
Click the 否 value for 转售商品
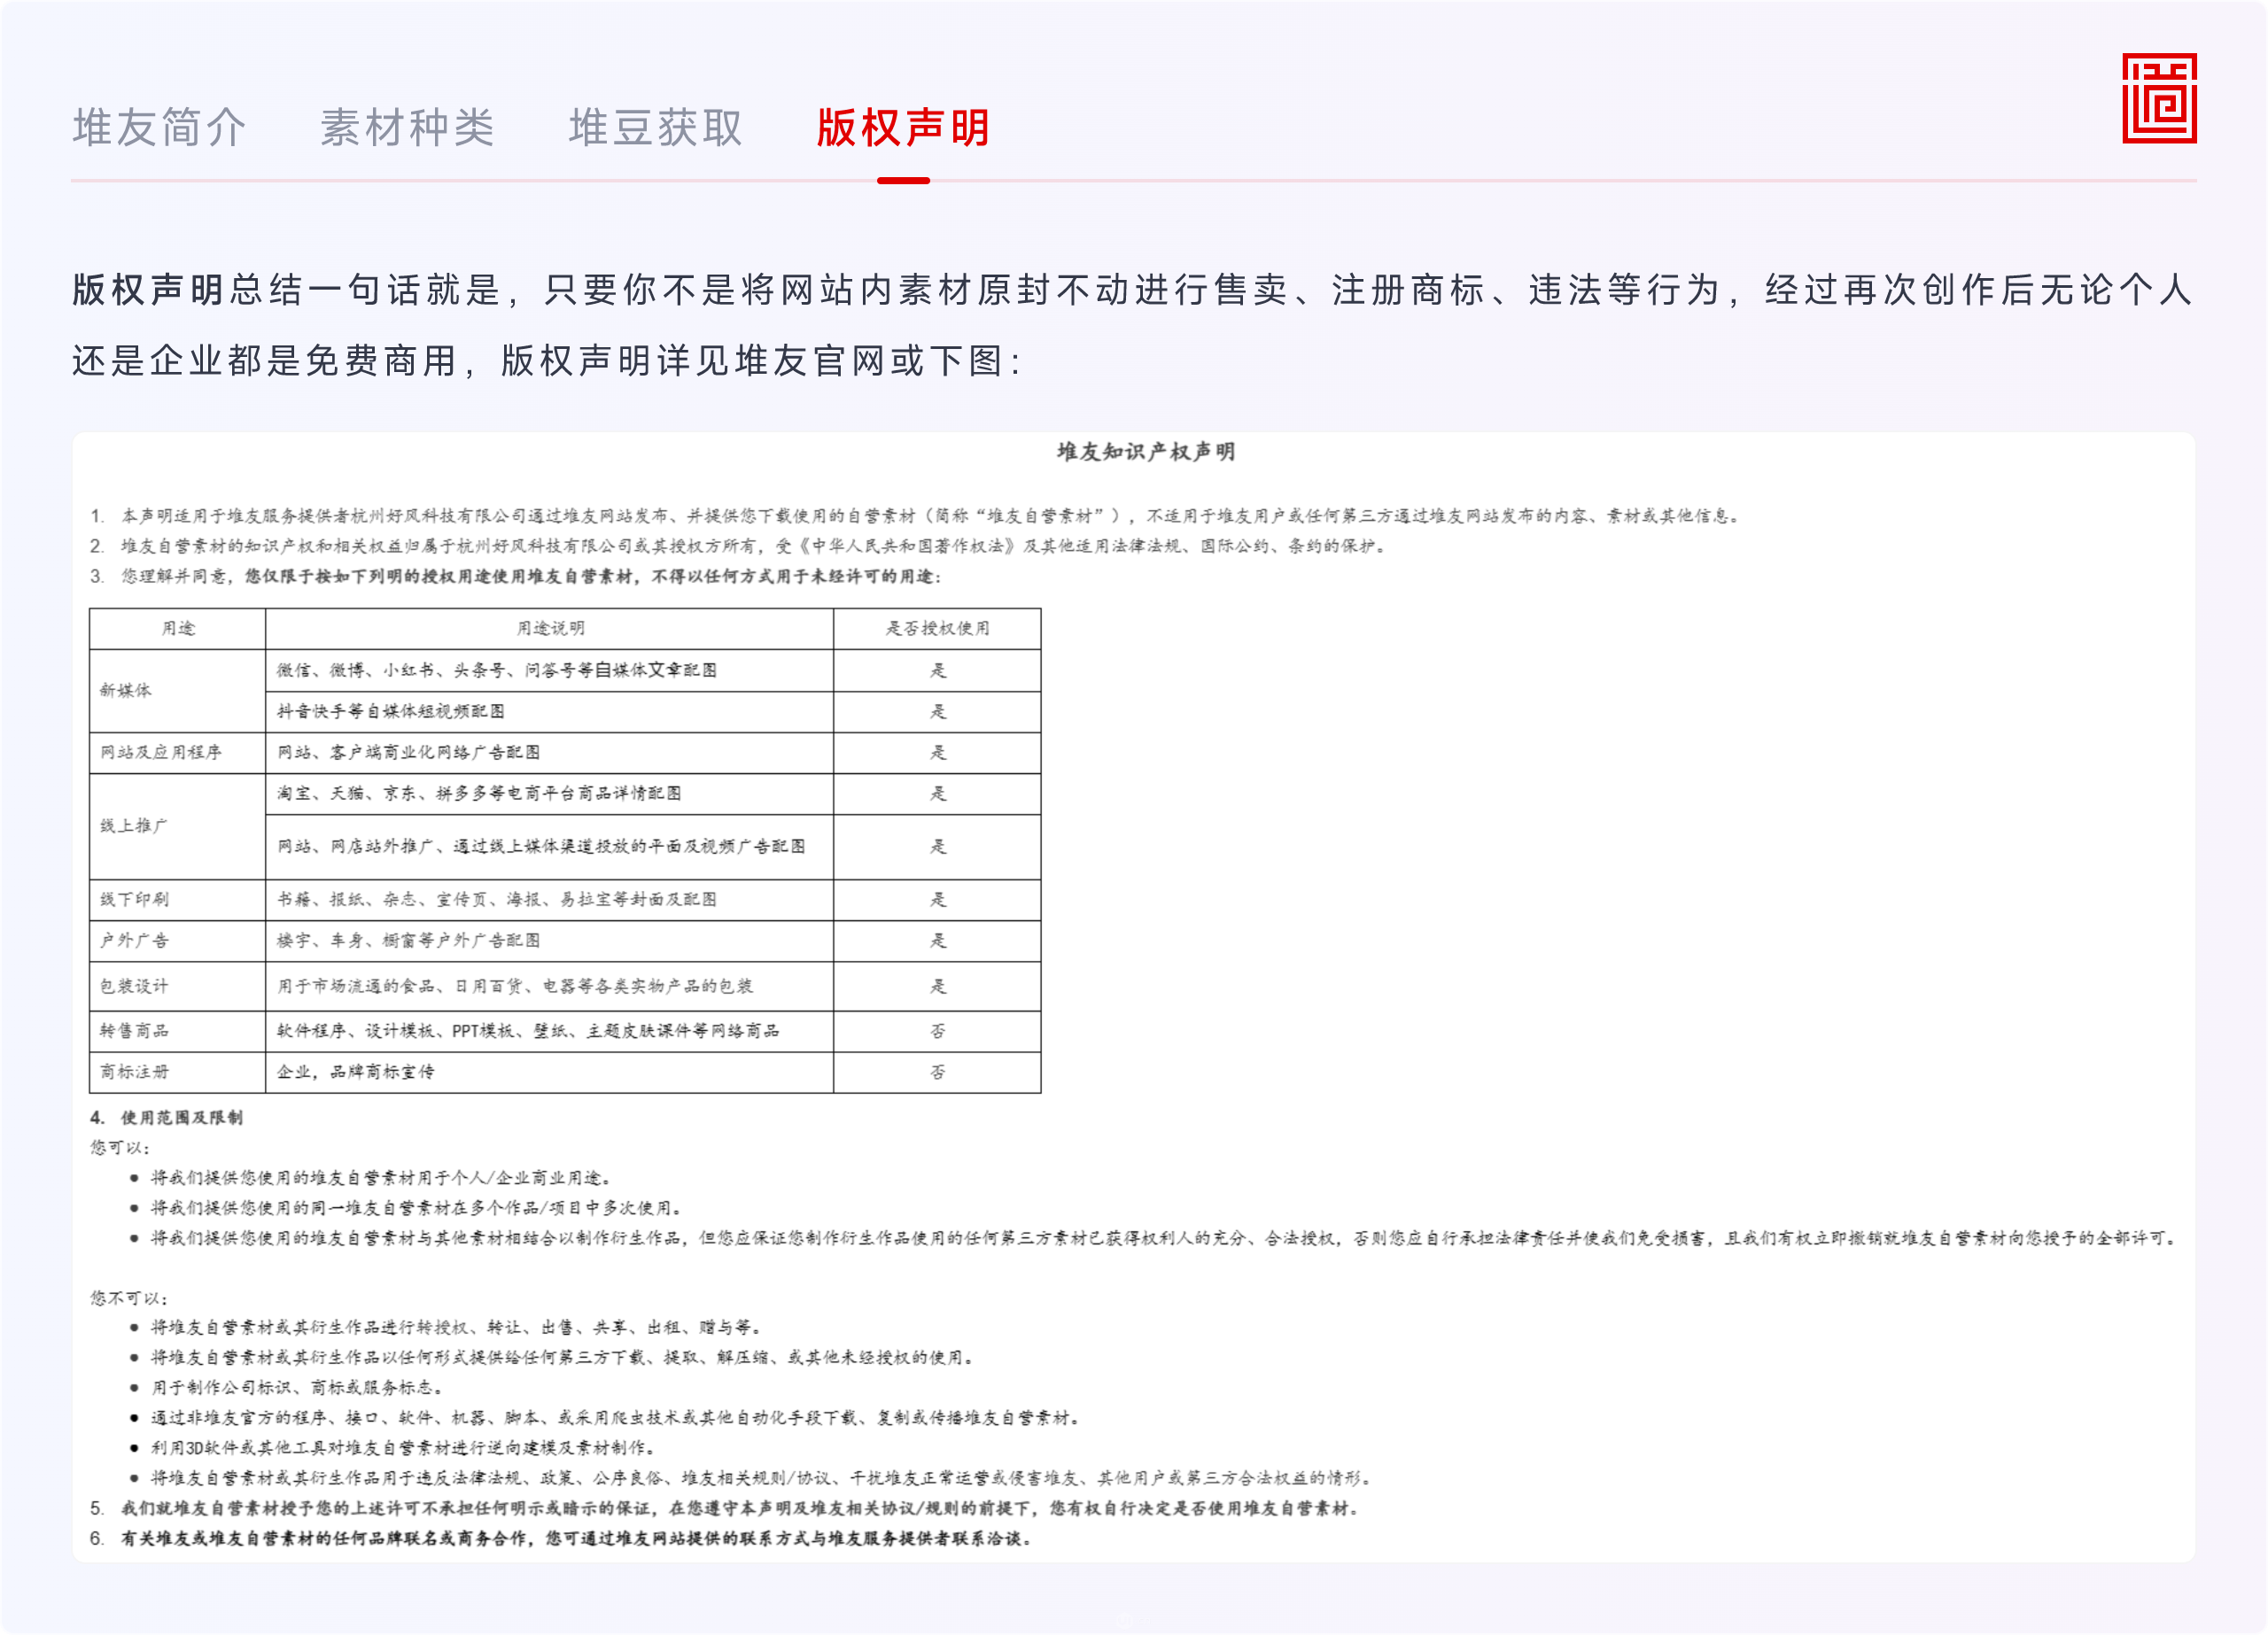point(937,1031)
